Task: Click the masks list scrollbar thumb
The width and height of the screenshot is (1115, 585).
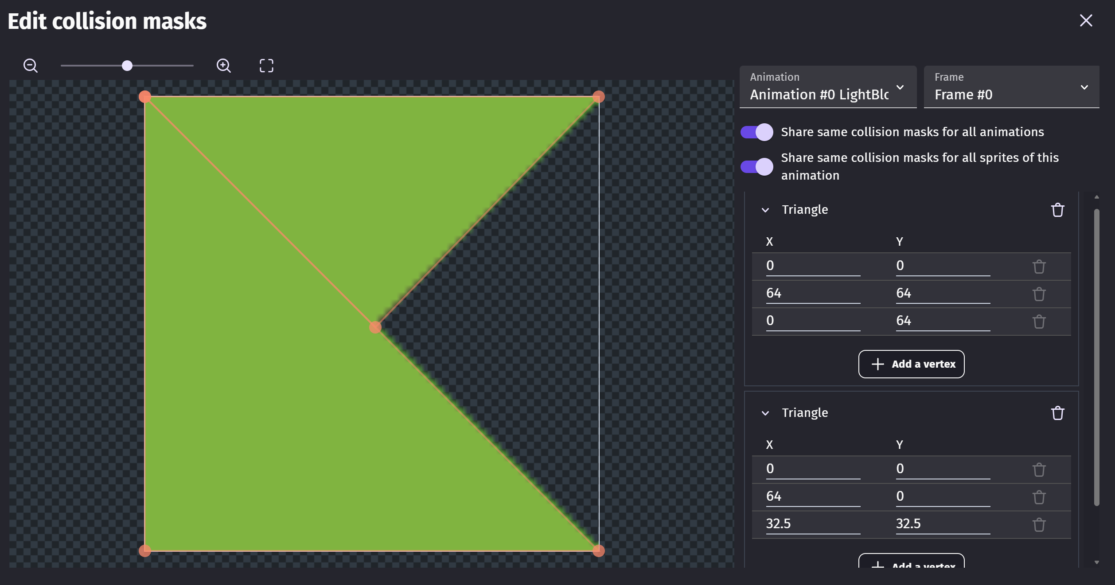Action: [1096, 357]
